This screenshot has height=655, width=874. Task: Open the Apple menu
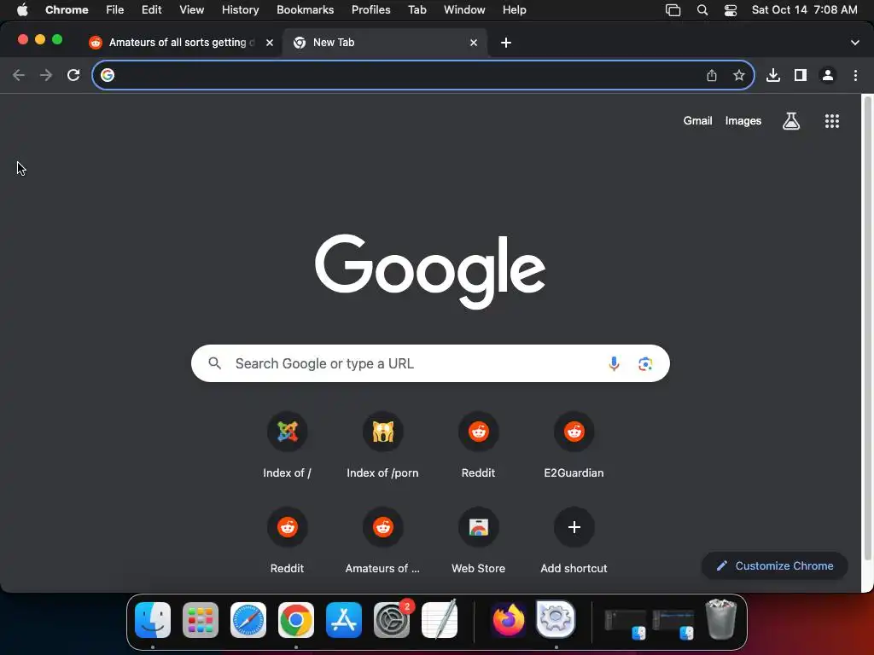pos(22,10)
